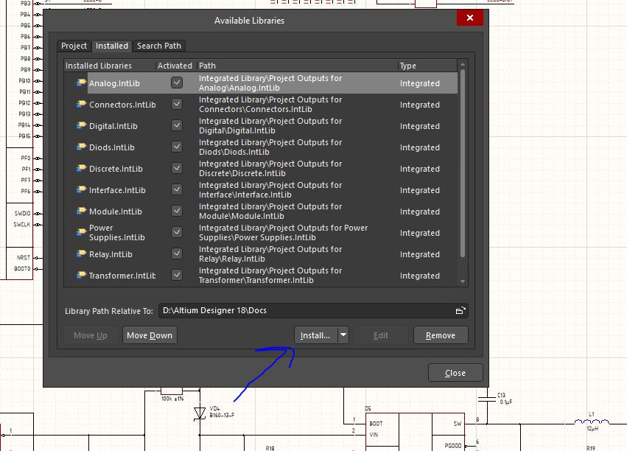Image resolution: width=627 pixels, height=451 pixels.
Task: Click the Module.IntLib library icon
Action: pyautogui.click(x=81, y=211)
